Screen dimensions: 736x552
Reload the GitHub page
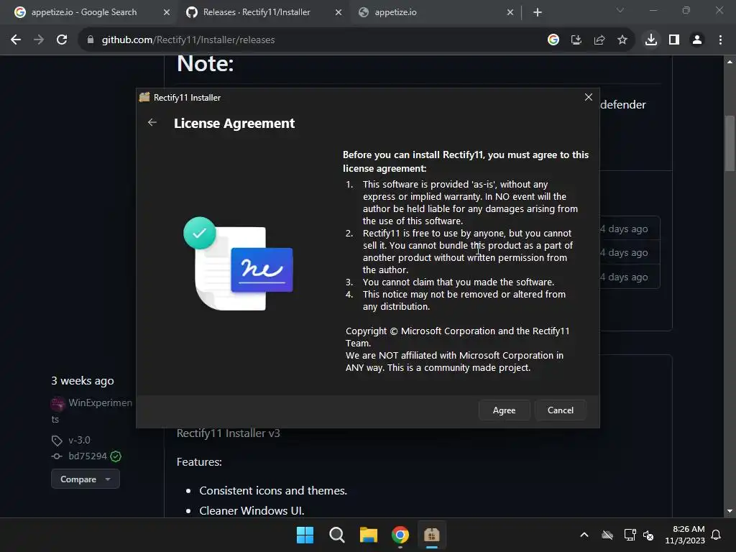[62, 40]
